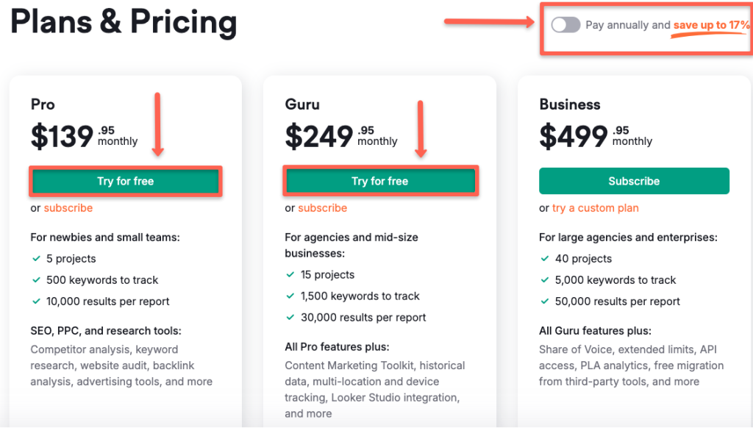Screen dimensions: 753x428
Task: Enable the "Pay annually" toggle switch
Action: (x=565, y=24)
